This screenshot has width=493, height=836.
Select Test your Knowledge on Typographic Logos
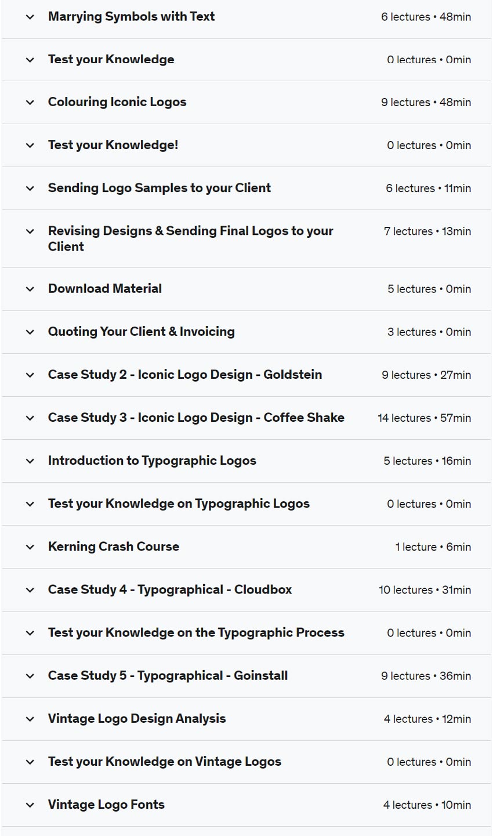179,504
